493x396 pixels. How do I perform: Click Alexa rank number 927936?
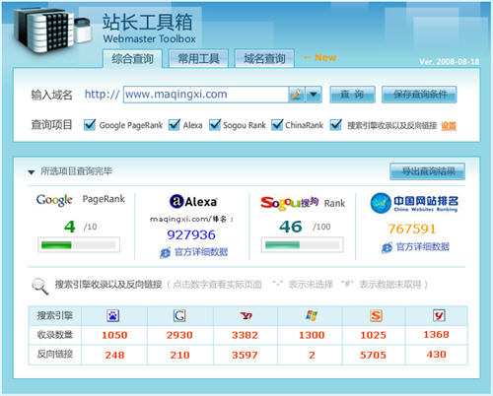point(191,235)
